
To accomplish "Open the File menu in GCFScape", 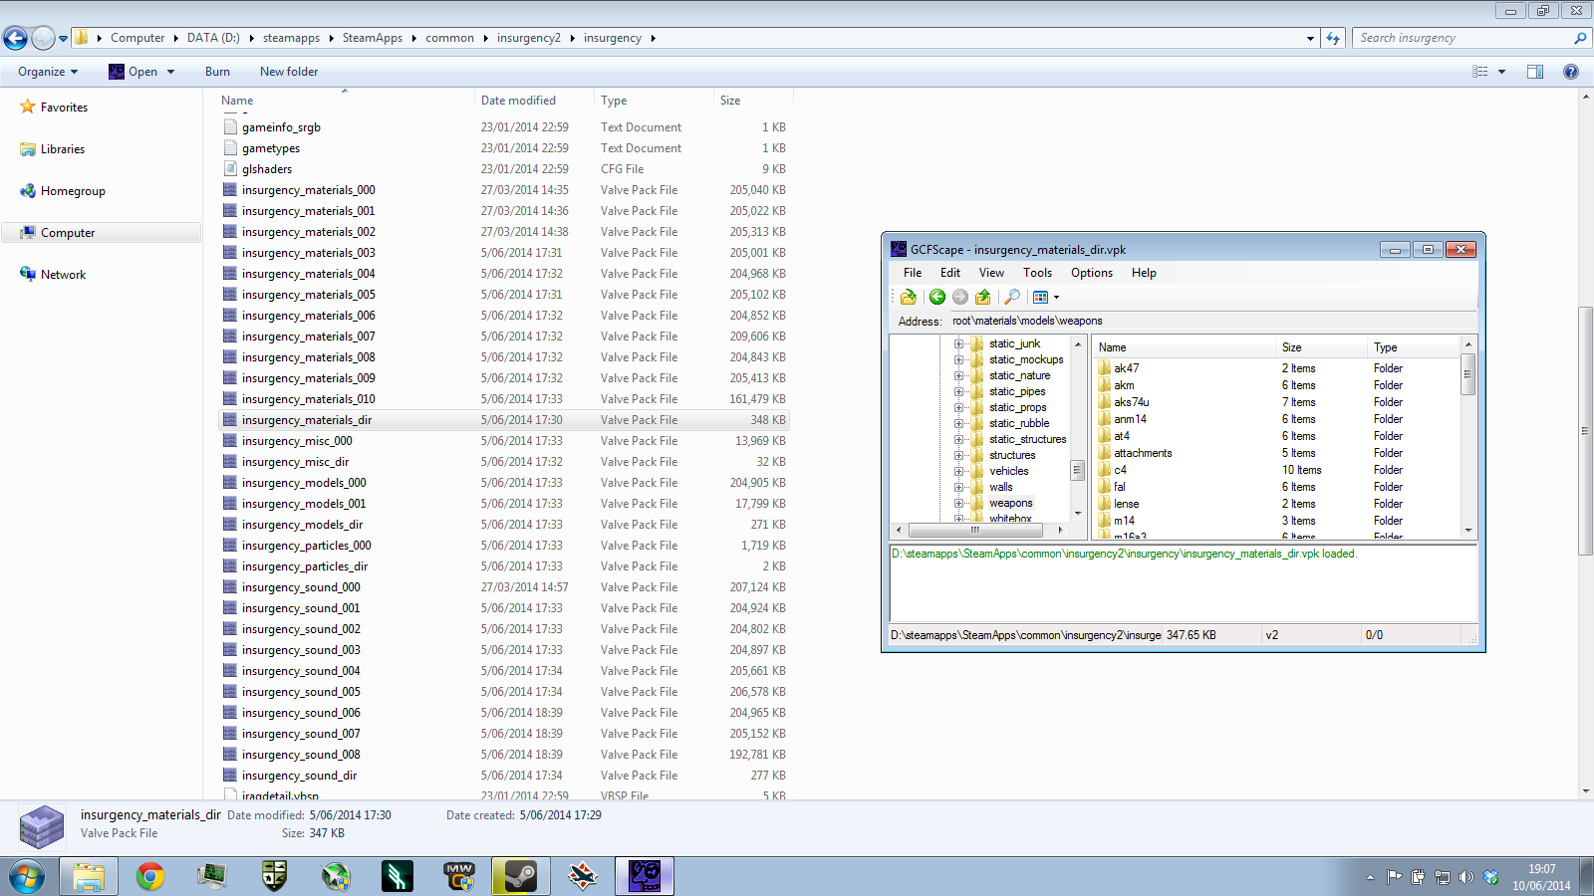I will pyautogui.click(x=913, y=273).
